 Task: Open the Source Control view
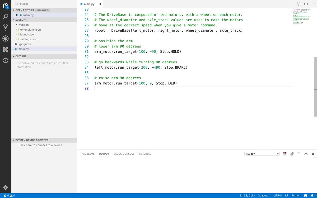click(5, 27)
